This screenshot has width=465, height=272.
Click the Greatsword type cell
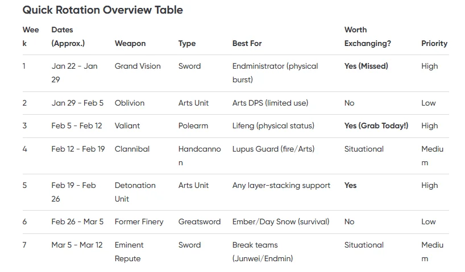tap(200, 221)
